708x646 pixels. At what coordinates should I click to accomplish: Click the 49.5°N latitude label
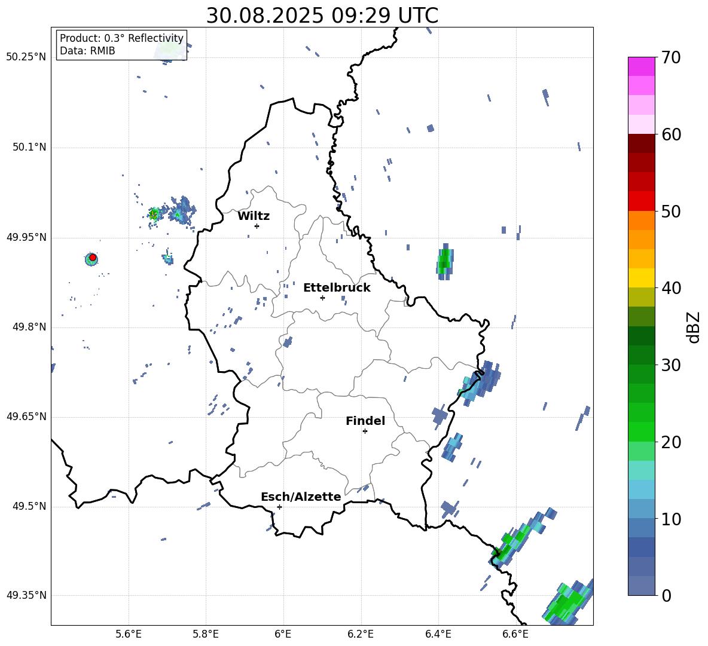pyautogui.click(x=29, y=506)
